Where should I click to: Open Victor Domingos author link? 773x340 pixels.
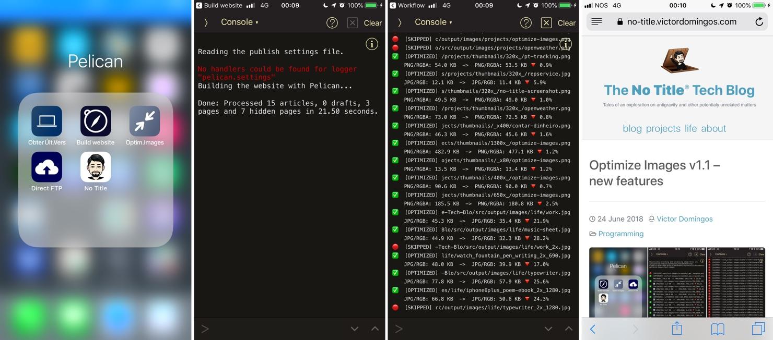tap(684, 219)
